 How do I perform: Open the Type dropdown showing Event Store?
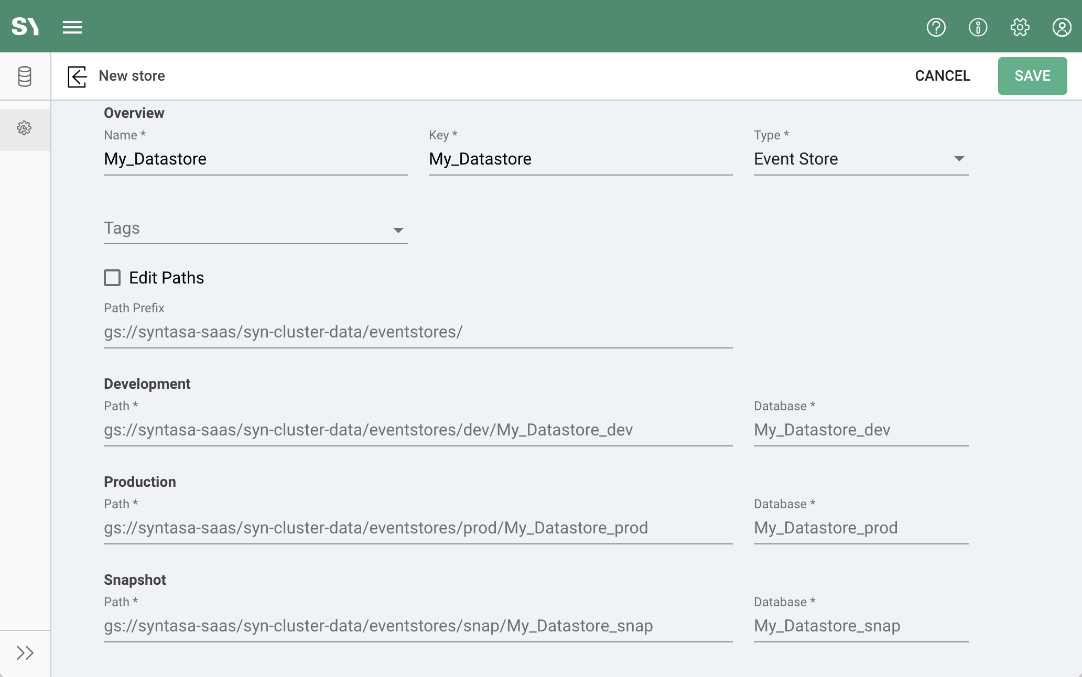[861, 159]
